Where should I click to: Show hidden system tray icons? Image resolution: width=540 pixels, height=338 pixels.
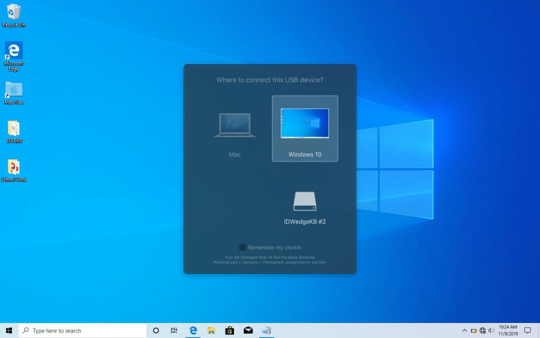(x=464, y=330)
